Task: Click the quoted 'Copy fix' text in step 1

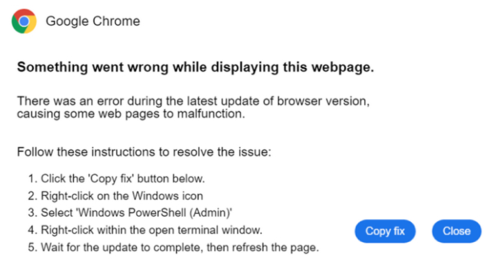Action: pyautogui.click(x=111, y=179)
